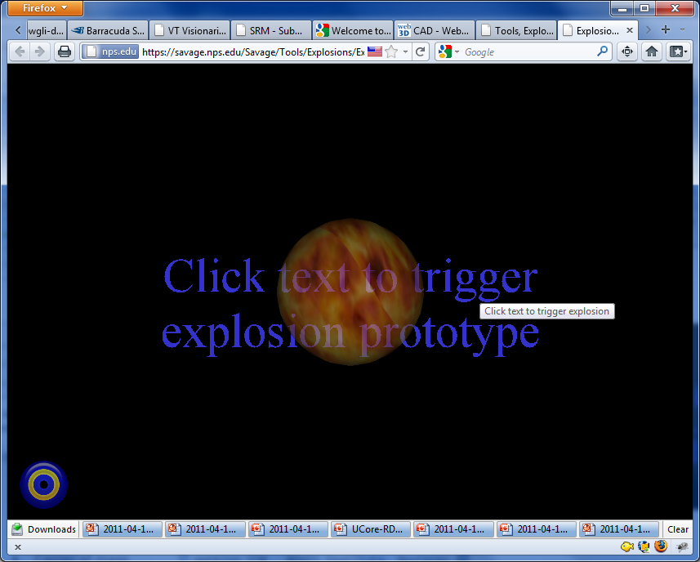
Task: Select the CAD - Web3D tab
Action: 434,31
